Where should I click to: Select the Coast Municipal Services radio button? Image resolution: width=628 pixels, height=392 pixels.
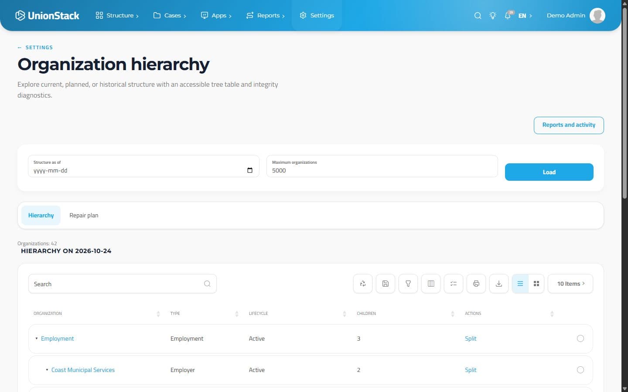click(580, 370)
